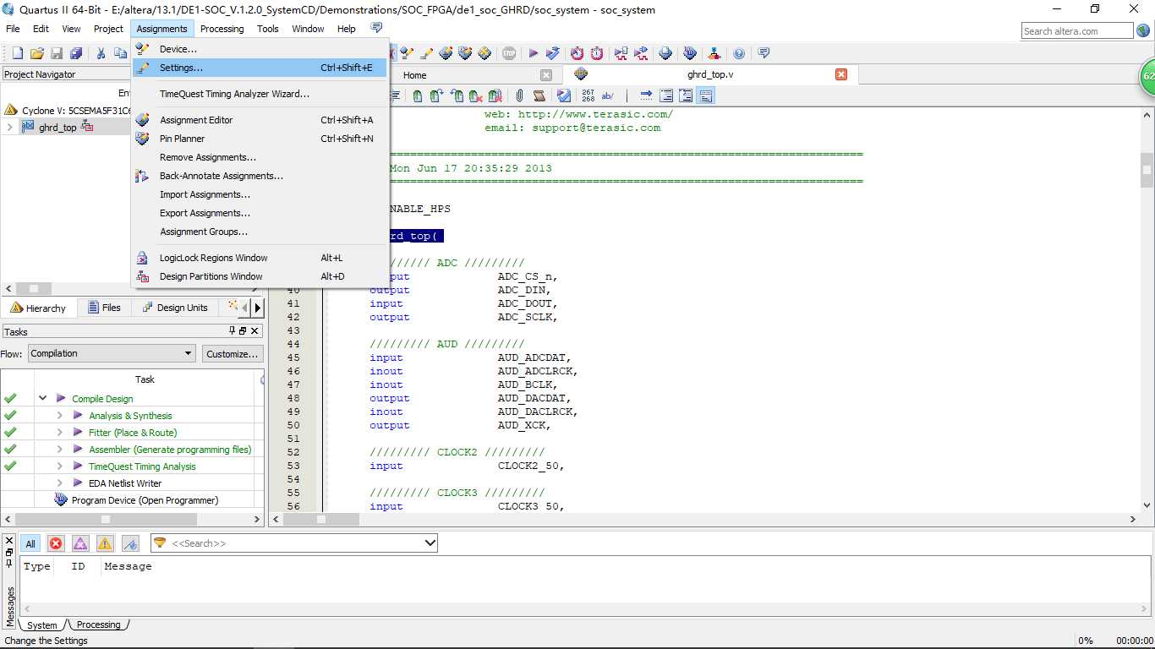Viewport: 1155px width, 649px height.
Task: Expand the ghrd_top hierarchy node
Action: pyautogui.click(x=9, y=128)
